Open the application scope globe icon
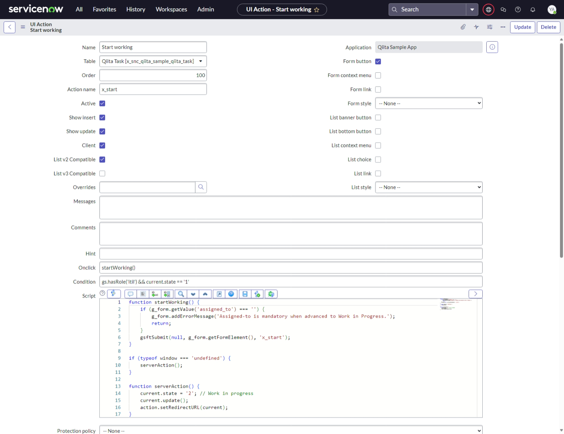Viewport: 564px width, 434px height. (x=488, y=10)
